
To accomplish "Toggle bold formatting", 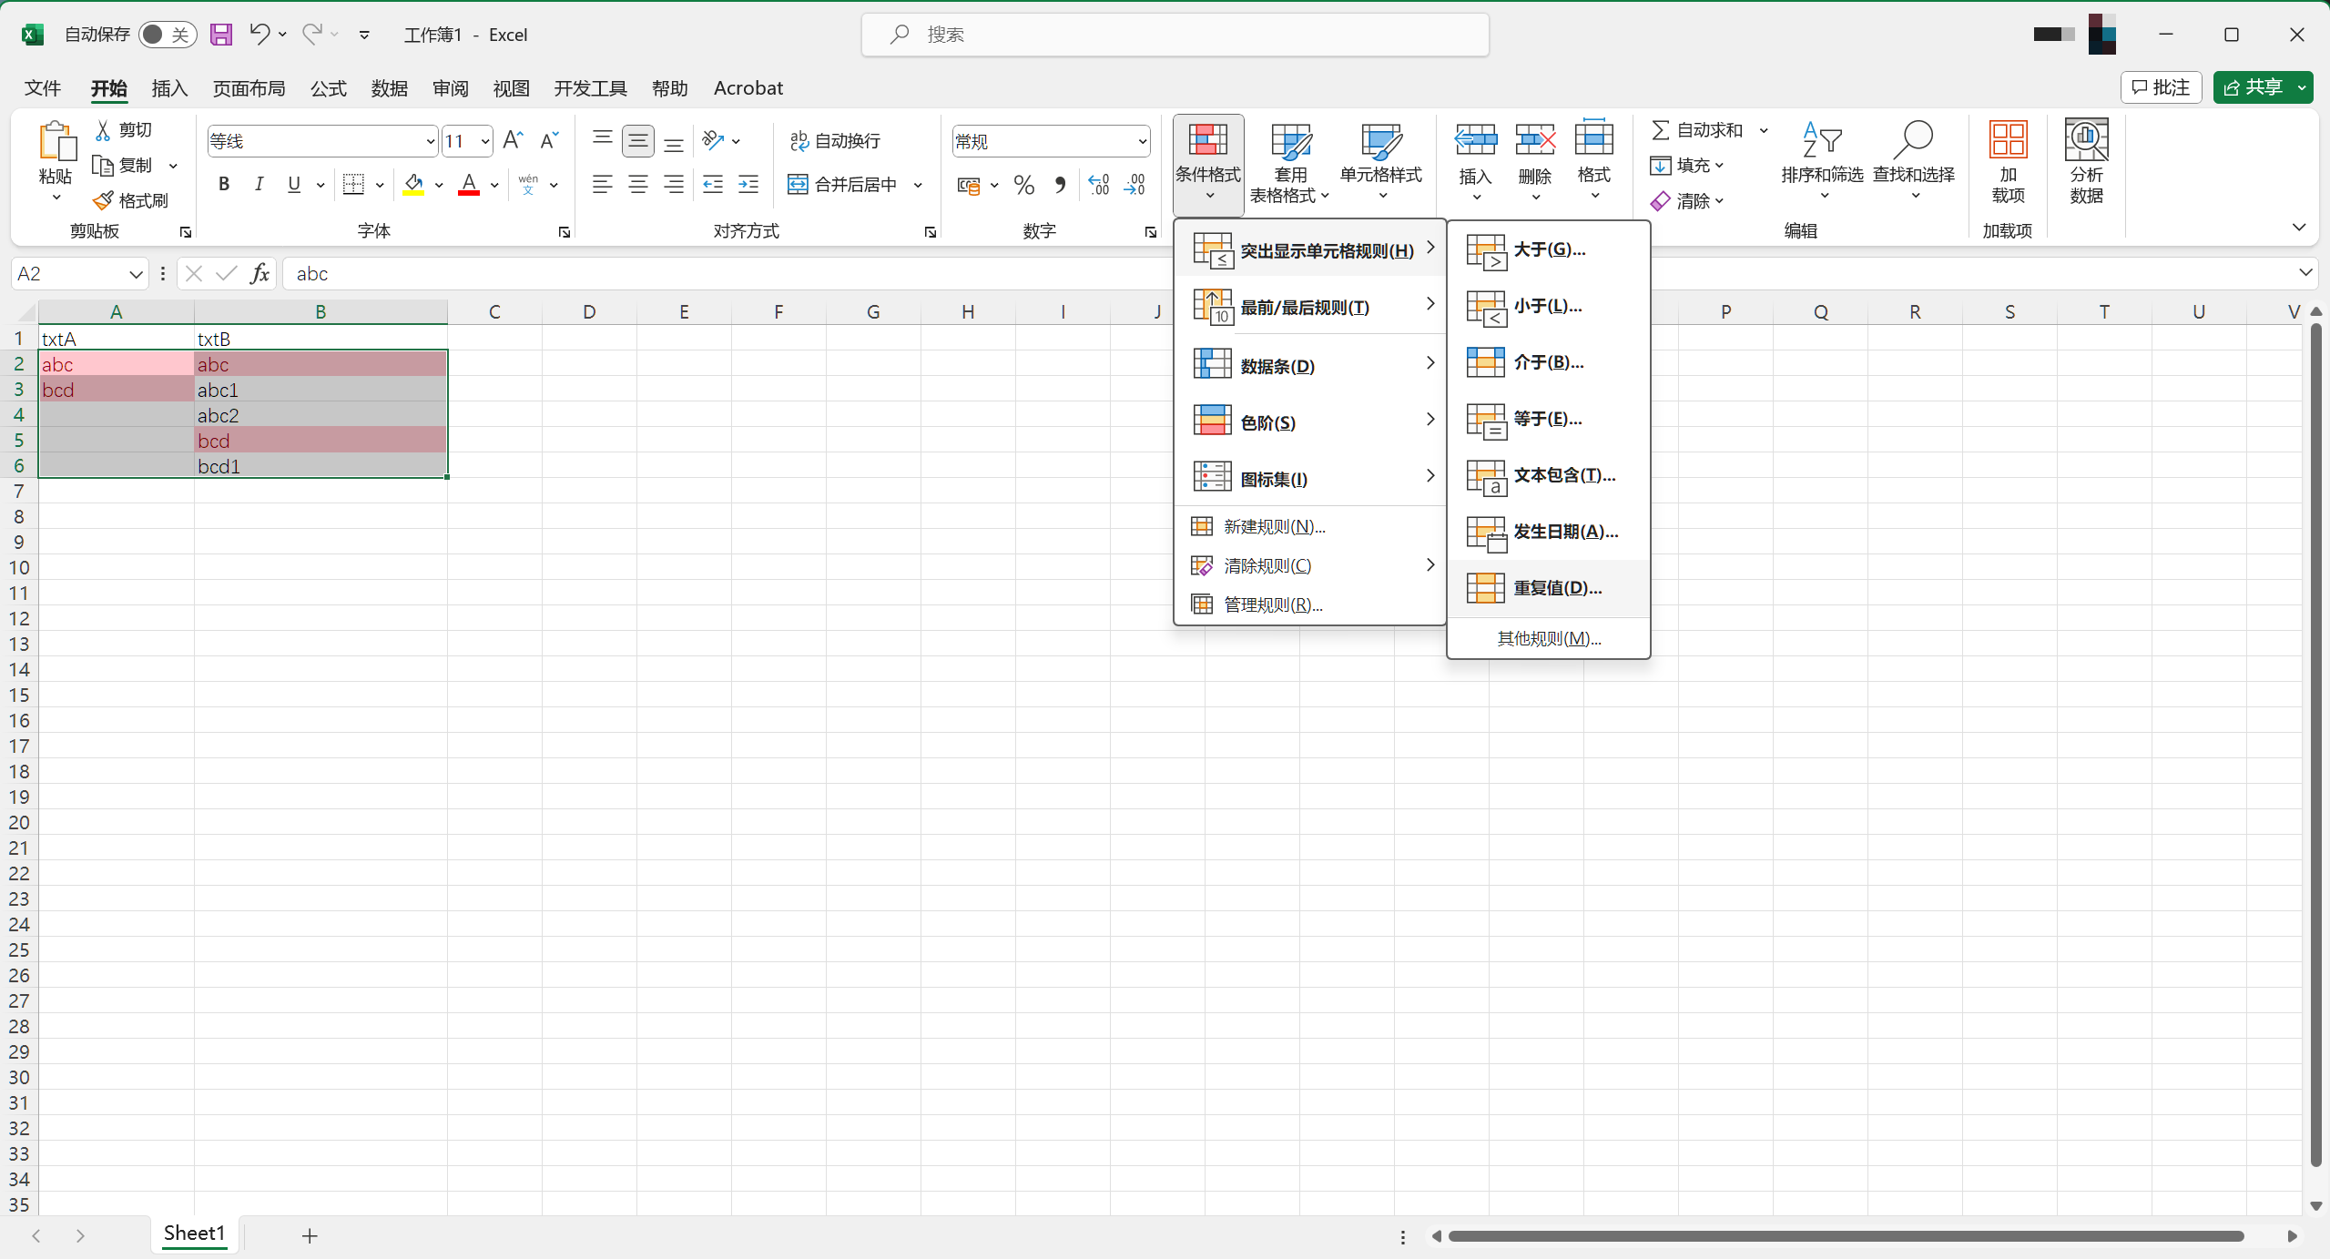I will coord(224,185).
